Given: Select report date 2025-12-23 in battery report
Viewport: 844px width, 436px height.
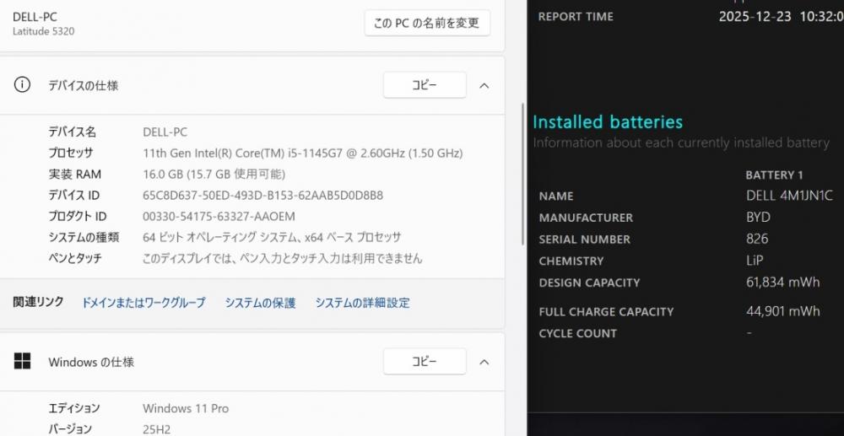Looking at the screenshot, I should (x=755, y=17).
